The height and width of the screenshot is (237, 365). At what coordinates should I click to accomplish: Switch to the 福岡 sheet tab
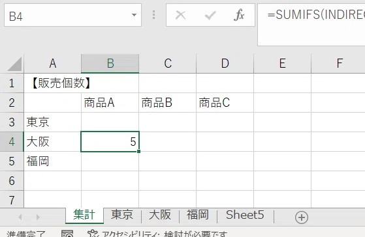[198, 215]
